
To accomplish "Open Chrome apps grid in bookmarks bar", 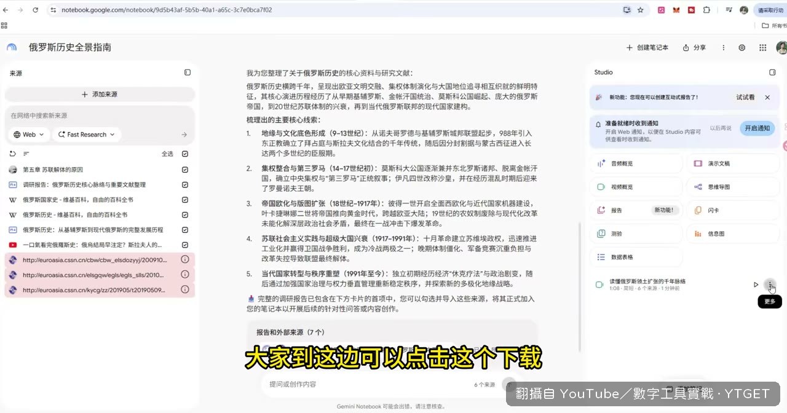I will (x=4, y=26).
